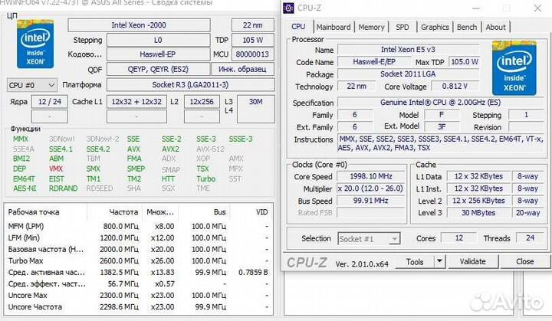Click the Haswell-EP codename field
This screenshot has width=552, height=321.
(x=158, y=54)
